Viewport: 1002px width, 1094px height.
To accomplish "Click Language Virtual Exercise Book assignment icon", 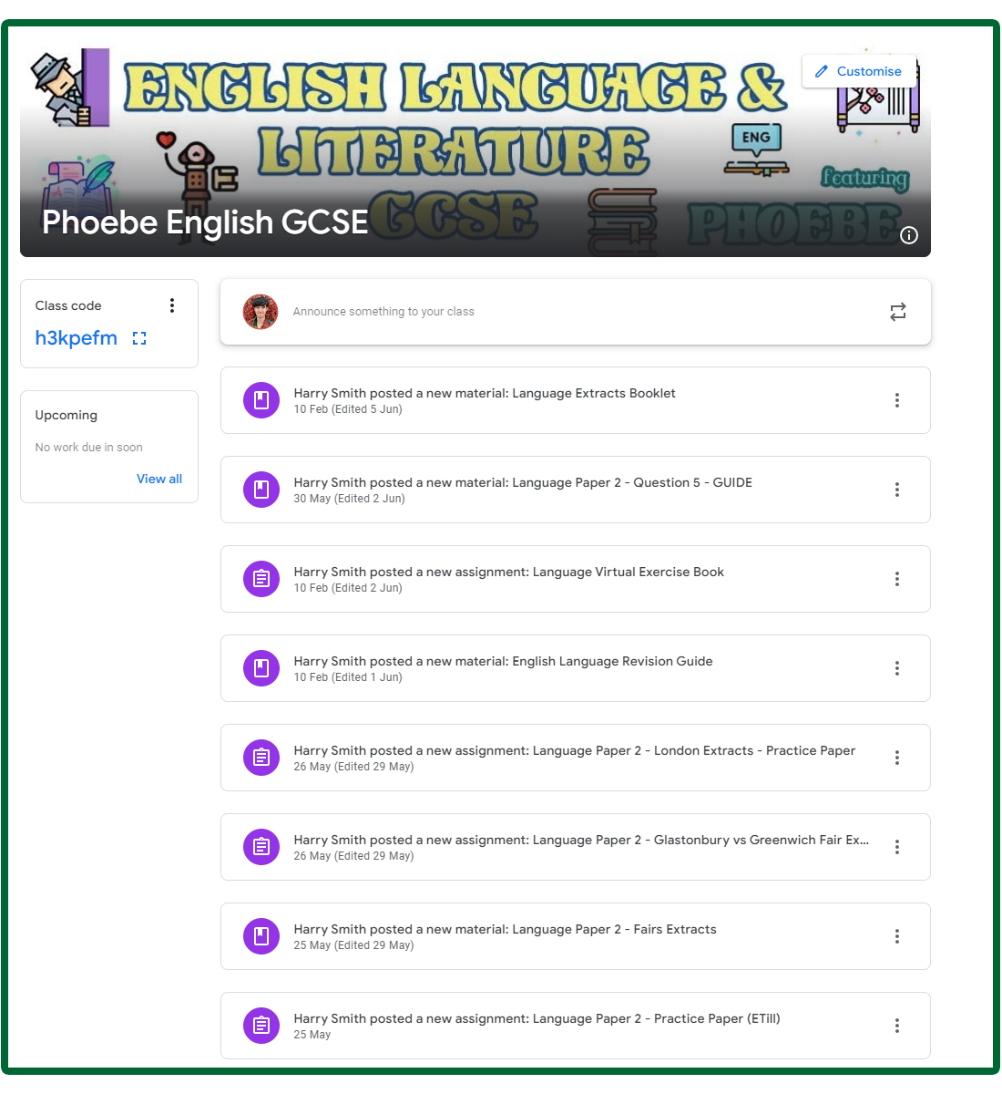I will point(261,579).
